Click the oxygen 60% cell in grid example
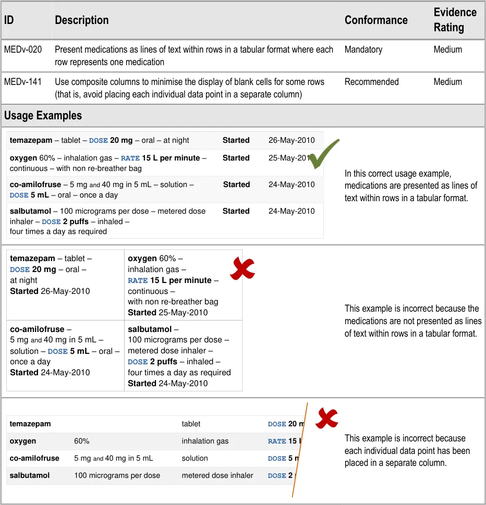This screenshot has height=505, width=486. pos(183,285)
